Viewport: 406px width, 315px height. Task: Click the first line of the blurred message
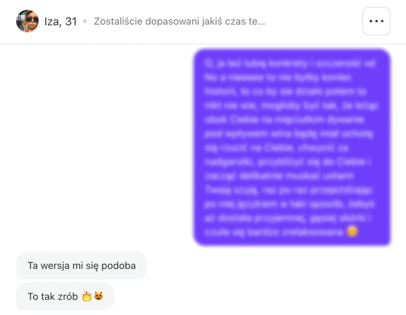click(x=290, y=63)
